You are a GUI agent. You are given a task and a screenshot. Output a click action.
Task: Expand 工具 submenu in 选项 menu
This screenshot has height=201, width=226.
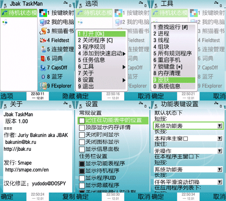[124, 67]
